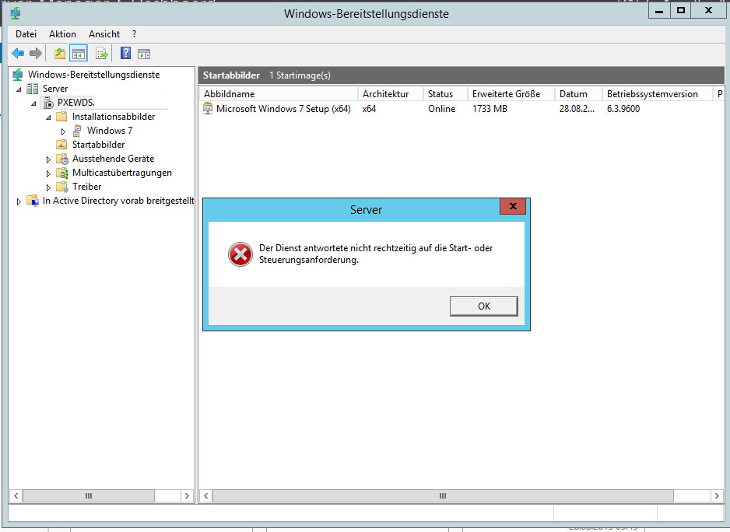Click left arrow of list pane scrollbar
This screenshot has height=532, width=730.
click(x=205, y=495)
